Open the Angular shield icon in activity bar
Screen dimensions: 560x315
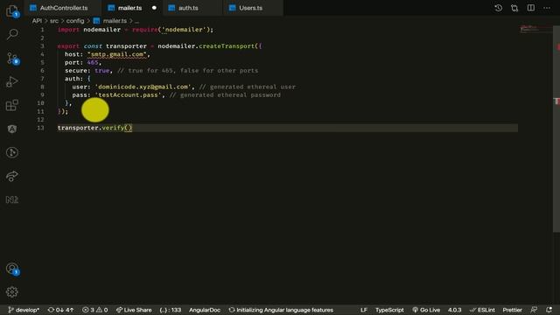coord(12,129)
